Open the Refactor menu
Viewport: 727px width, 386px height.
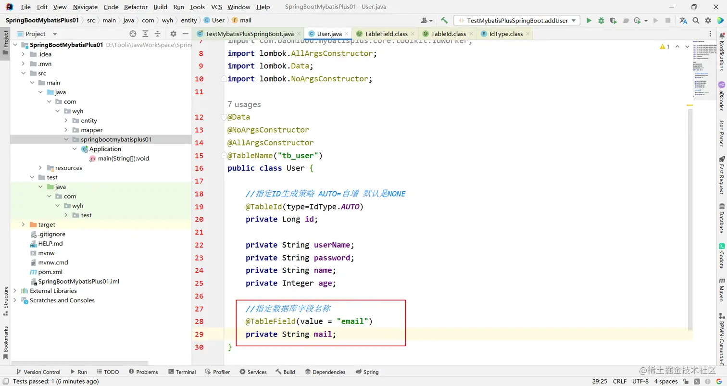[136, 7]
